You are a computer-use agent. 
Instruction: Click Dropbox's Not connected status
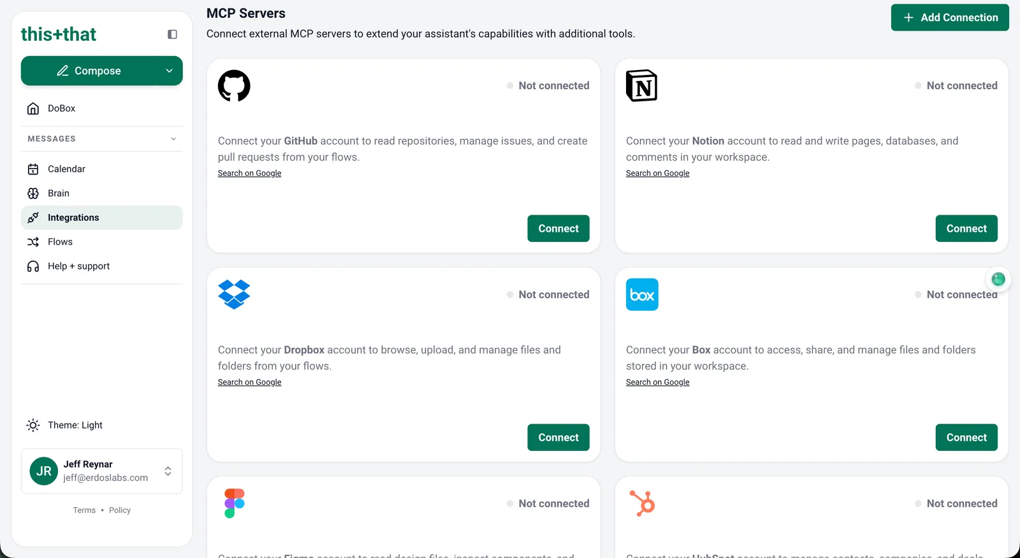548,294
